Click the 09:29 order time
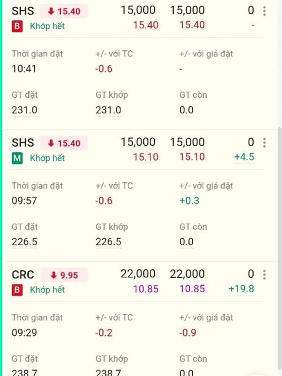This screenshot has width=282, height=376. [x=24, y=333]
